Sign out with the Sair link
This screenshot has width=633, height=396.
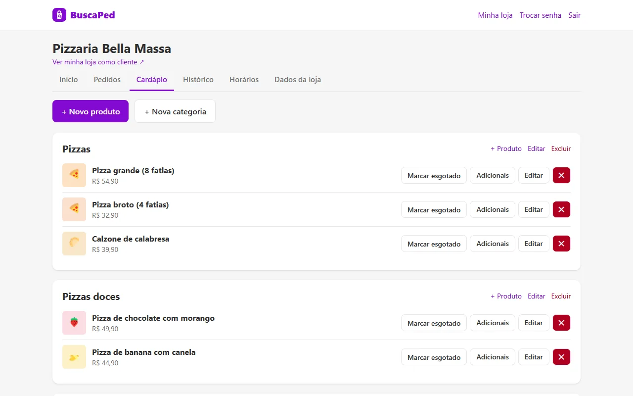click(x=575, y=15)
